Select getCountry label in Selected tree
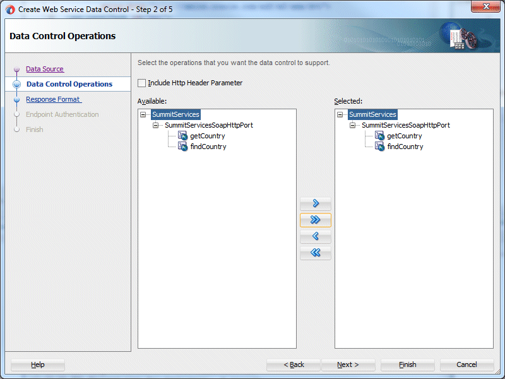505x379 pixels. pos(405,136)
